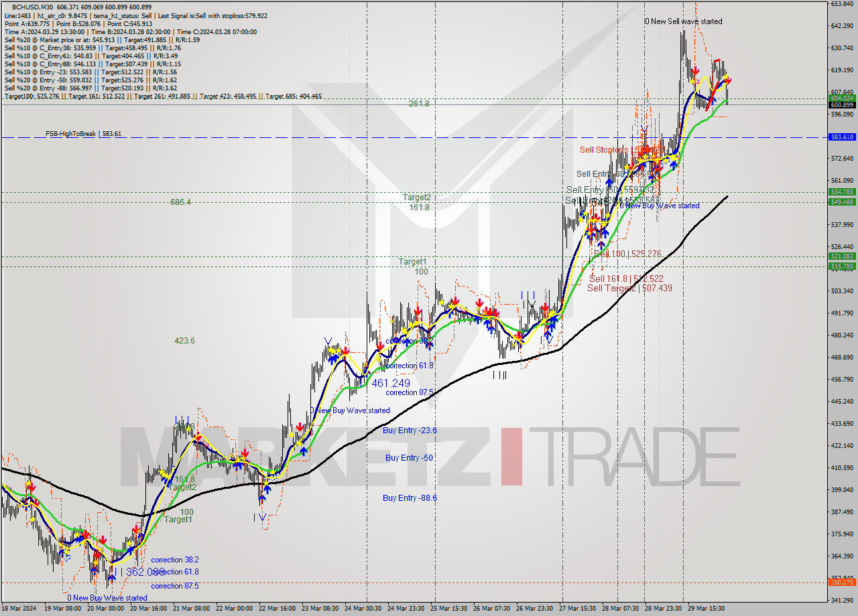Select '29 Mar 15:30' on the time axis
Screen dimensions: 858x616
coord(705,609)
